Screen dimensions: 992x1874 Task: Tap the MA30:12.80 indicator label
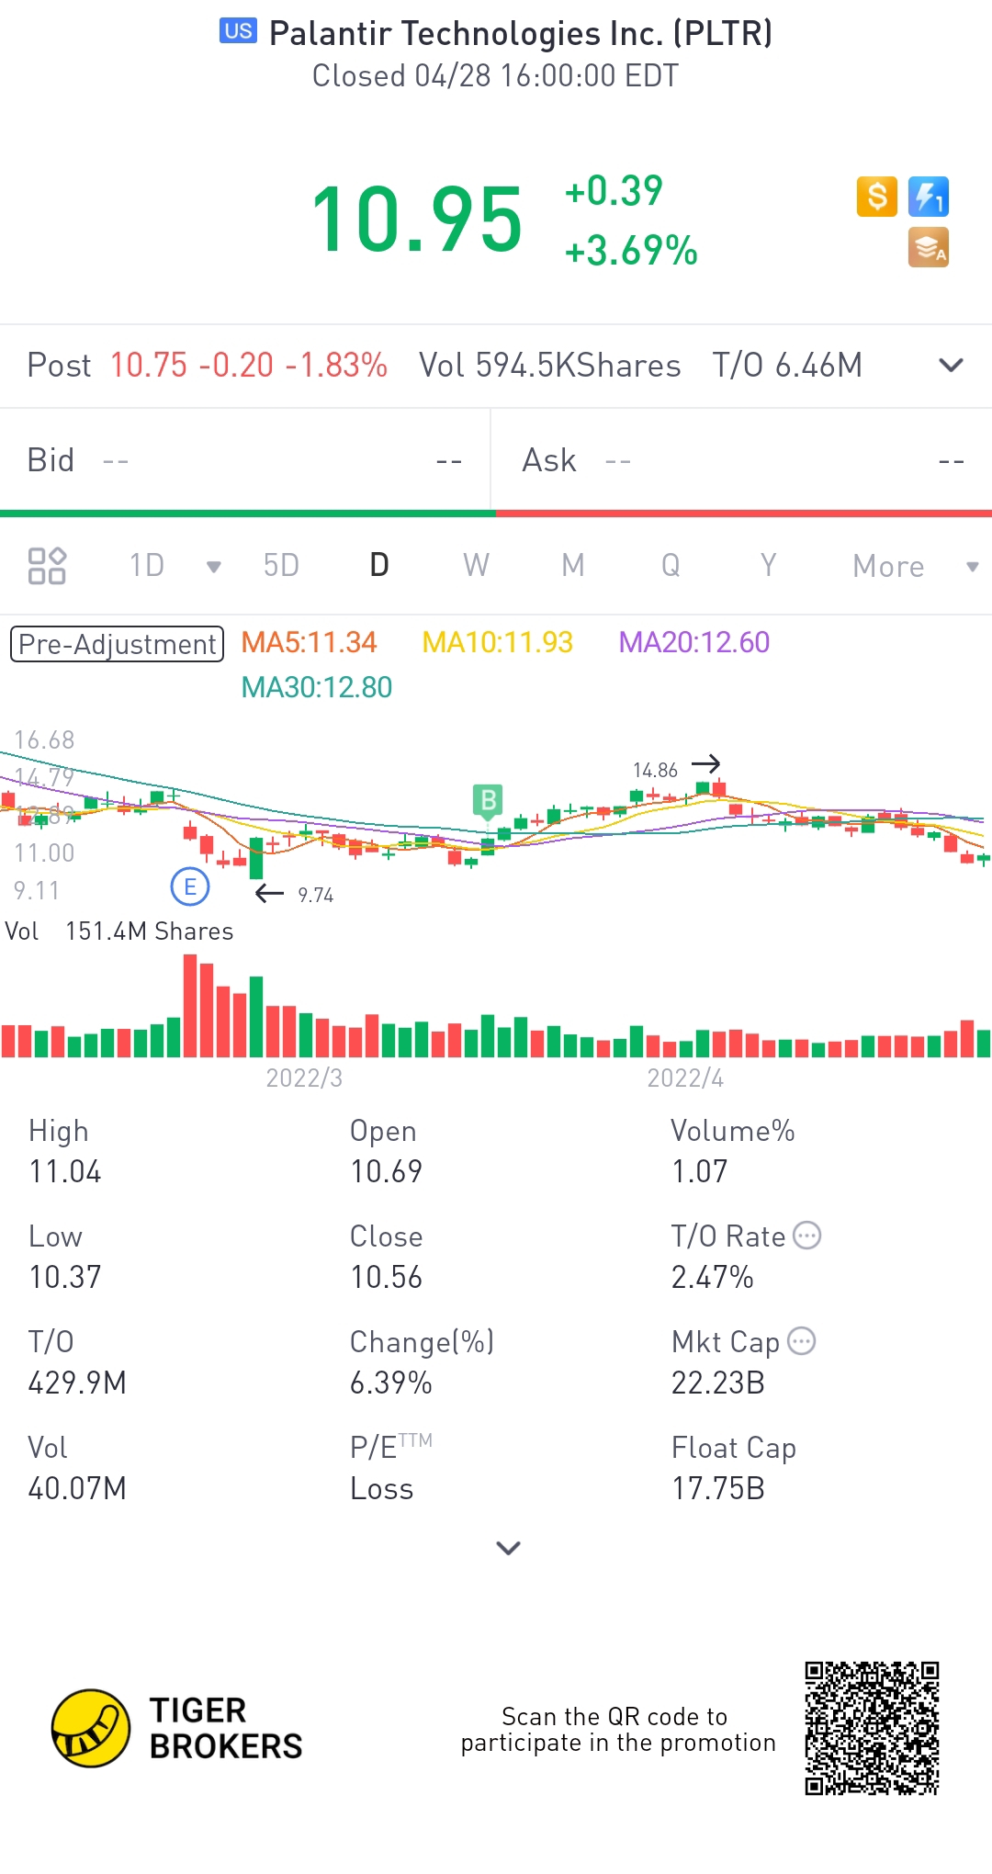click(317, 687)
